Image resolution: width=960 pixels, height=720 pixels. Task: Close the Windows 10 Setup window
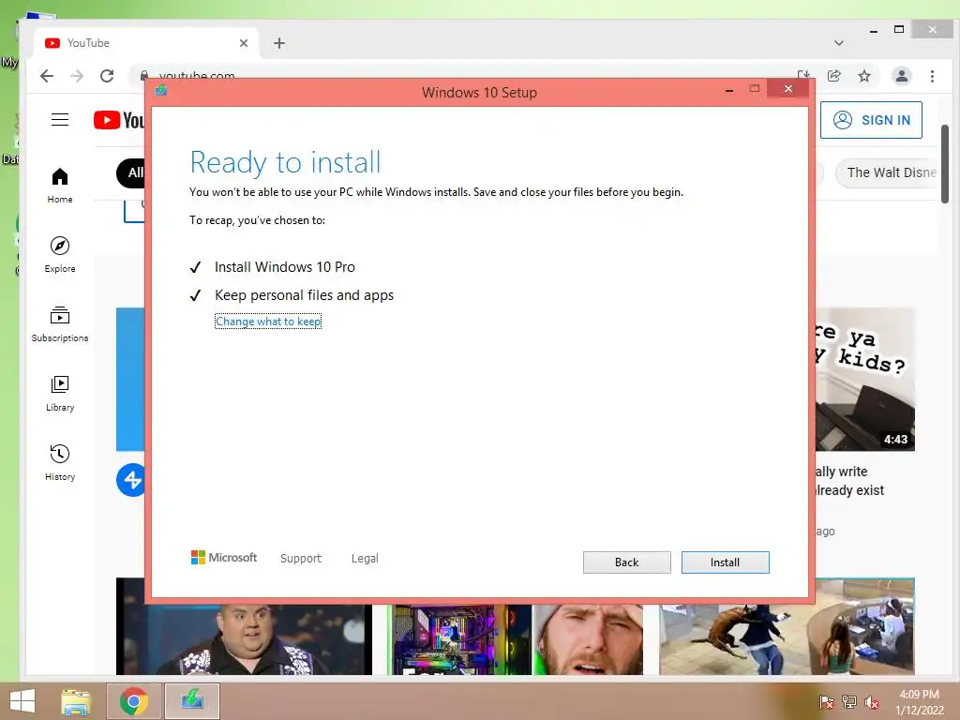coord(787,89)
